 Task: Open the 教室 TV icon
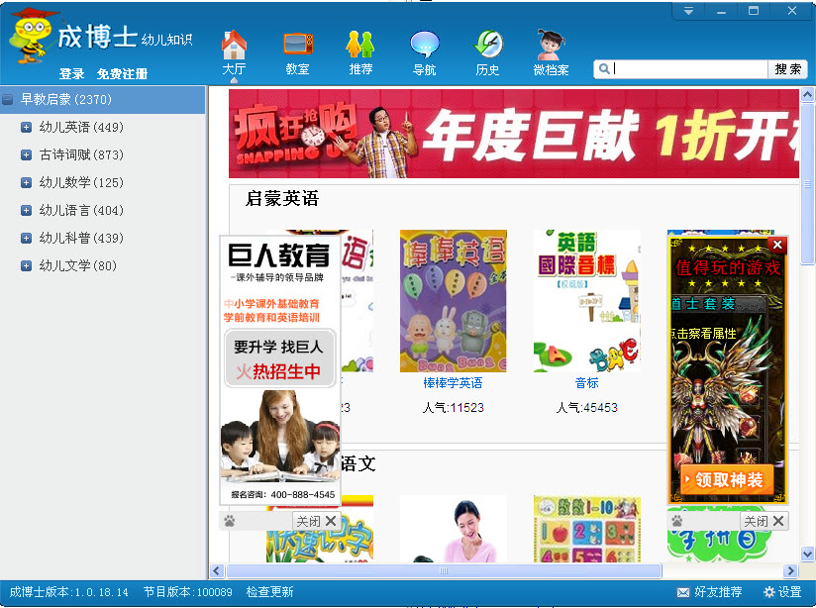tap(298, 44)
